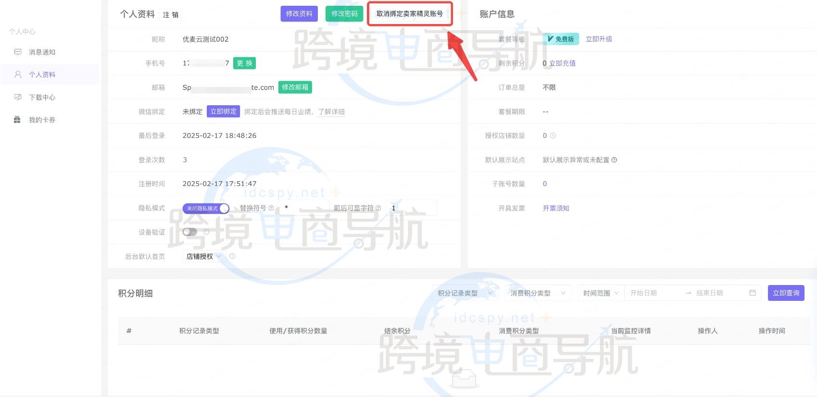Open the 消费积分类型 dropdown filter
Image resolution: width=817 pixels, height=397 pixels.
(x=538, y=293)
